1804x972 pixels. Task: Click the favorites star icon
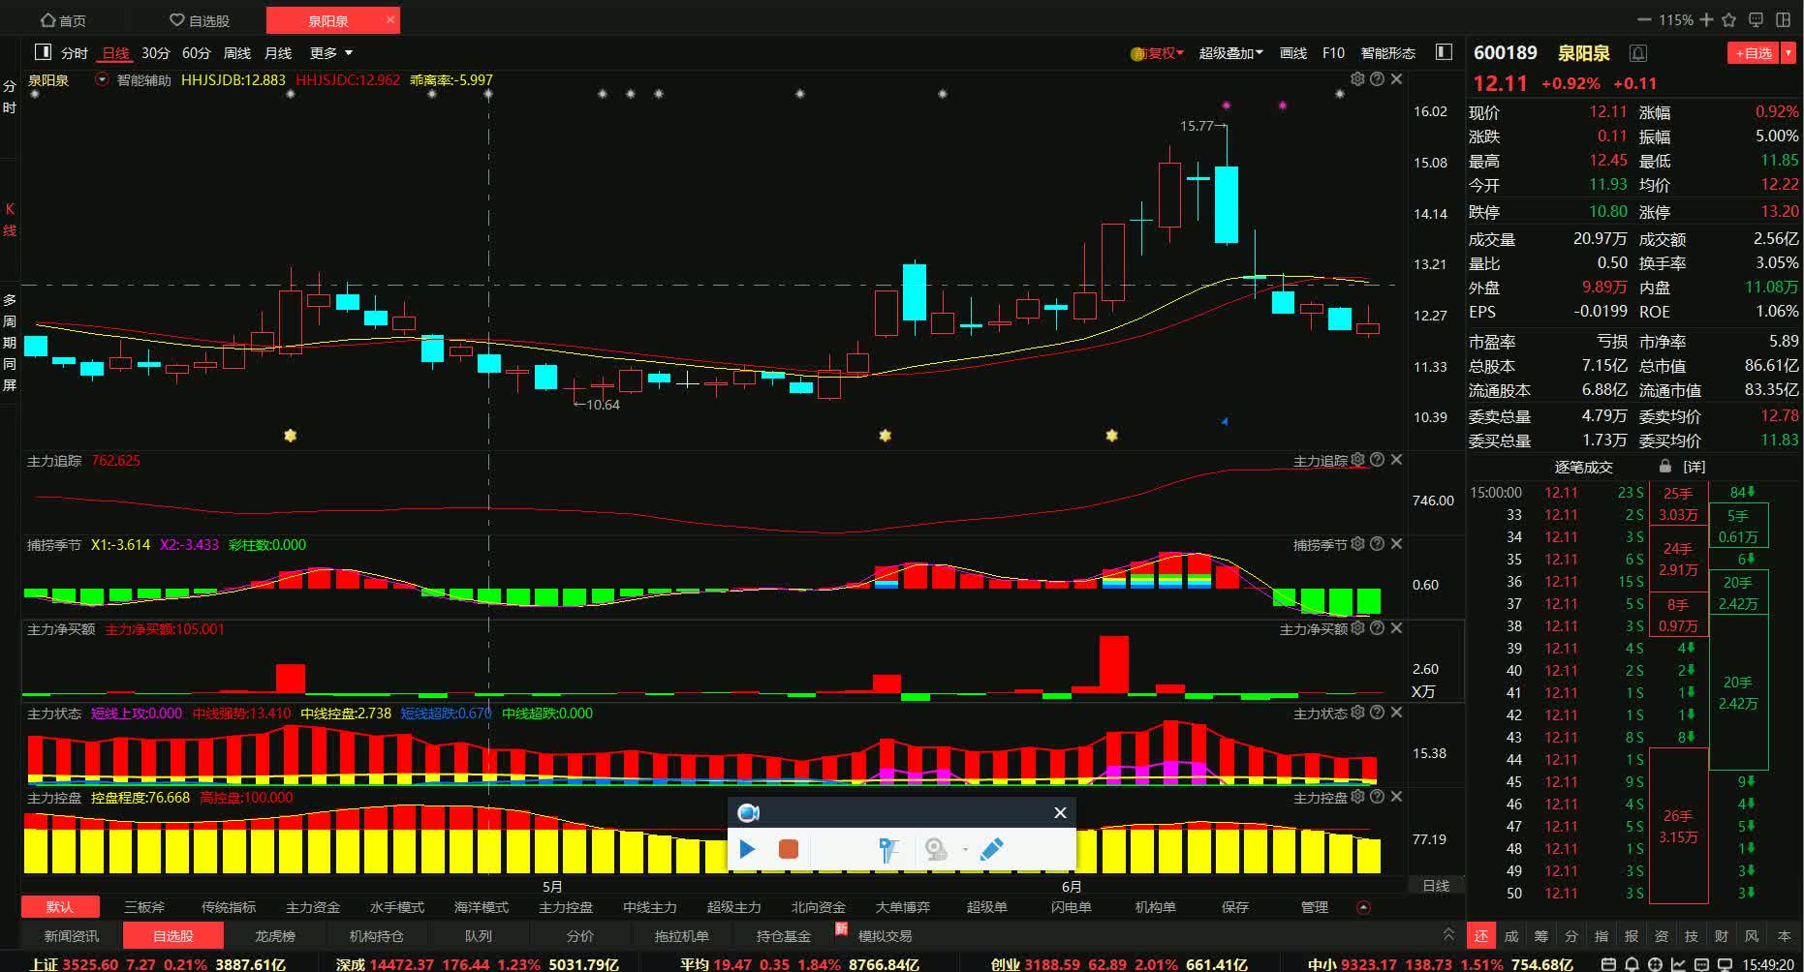(x=1730, y=19)
